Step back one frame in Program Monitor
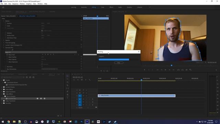Viewport: 220px width, 124px height. [162, 70]
